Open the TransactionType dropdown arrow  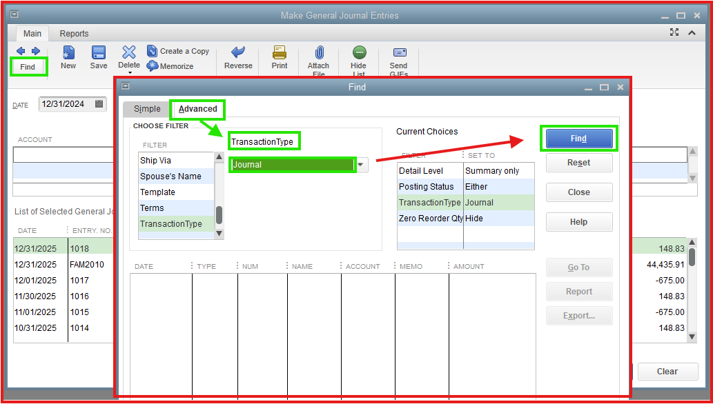361,165
